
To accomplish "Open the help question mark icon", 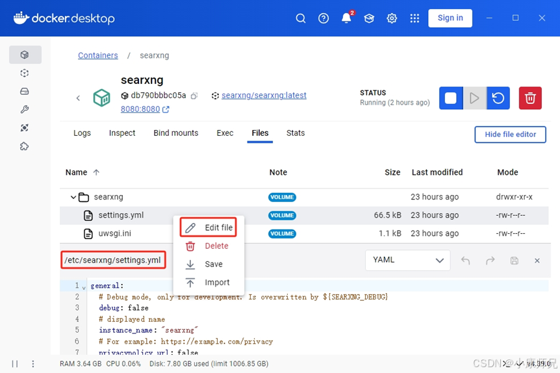I will tap(324, 18).
